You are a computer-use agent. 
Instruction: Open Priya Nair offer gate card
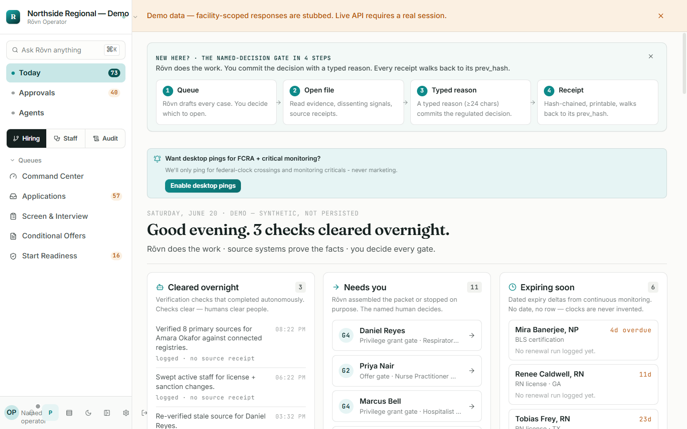coord(407,371)
